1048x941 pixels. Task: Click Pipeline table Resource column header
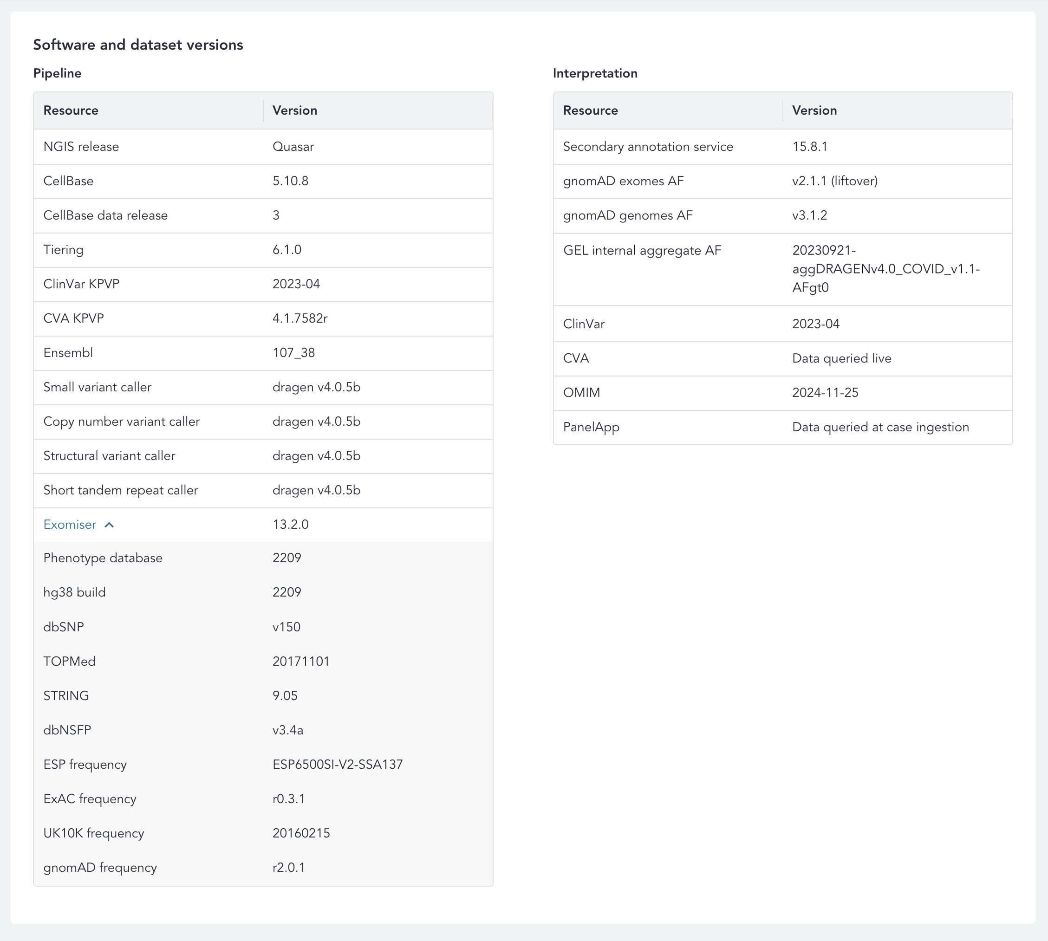(71, 110)
